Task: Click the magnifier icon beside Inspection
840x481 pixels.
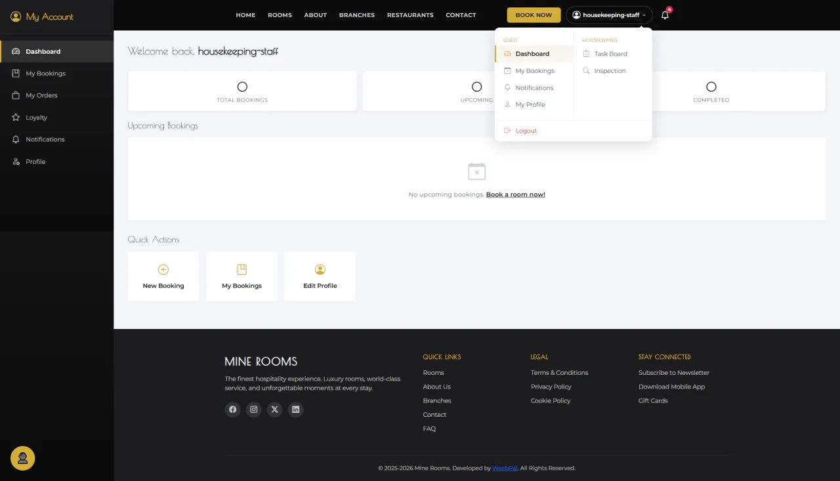Action: coord(586,71)
